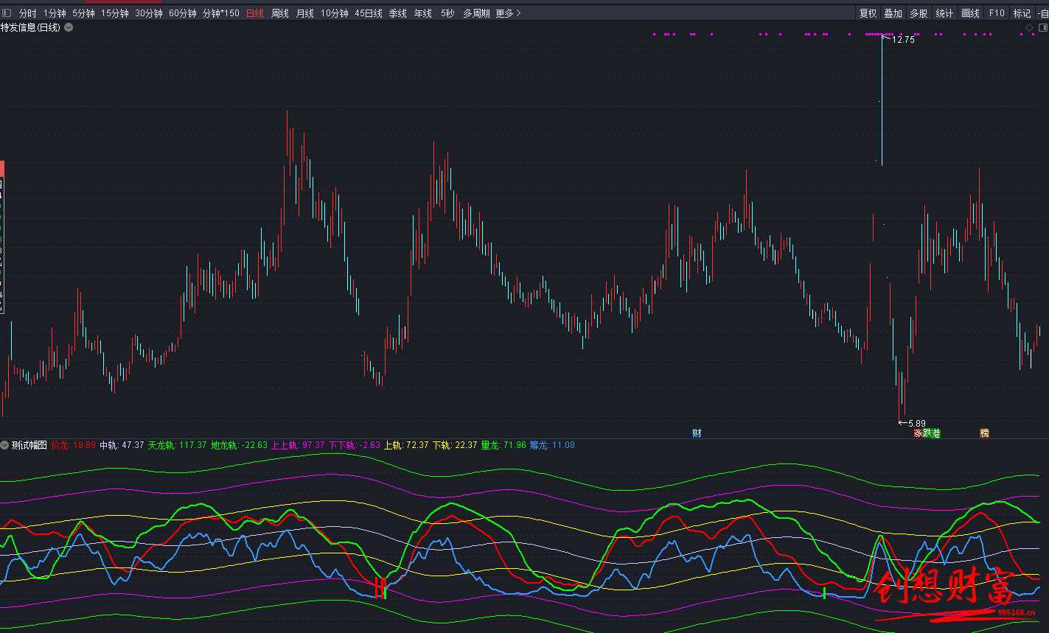Click the red block on the chart's left edge
Image resolution: width=1049 pixels, height=633 pixels.
2,168
